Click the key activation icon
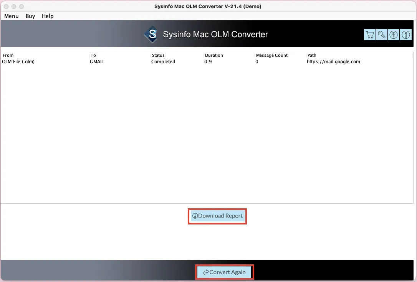This screenshot has height=282, width=417. [382, 35]
